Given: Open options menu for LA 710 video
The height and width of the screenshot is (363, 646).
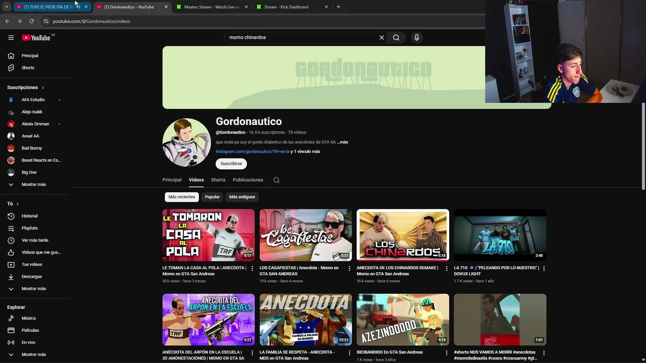Looking at the screenshot, I should tap(544, 268).
